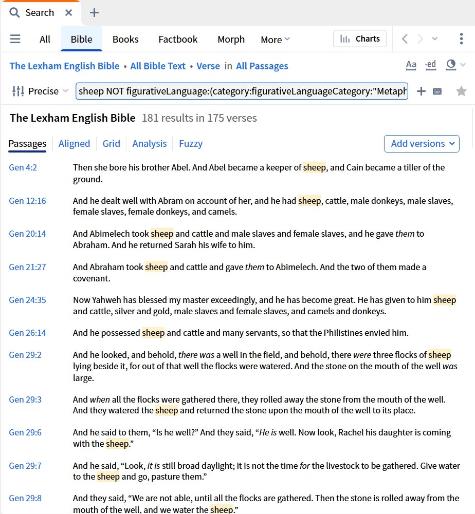Click the Precise search sliders icon
Screen dimensions: 475x514
pos(18,91)
